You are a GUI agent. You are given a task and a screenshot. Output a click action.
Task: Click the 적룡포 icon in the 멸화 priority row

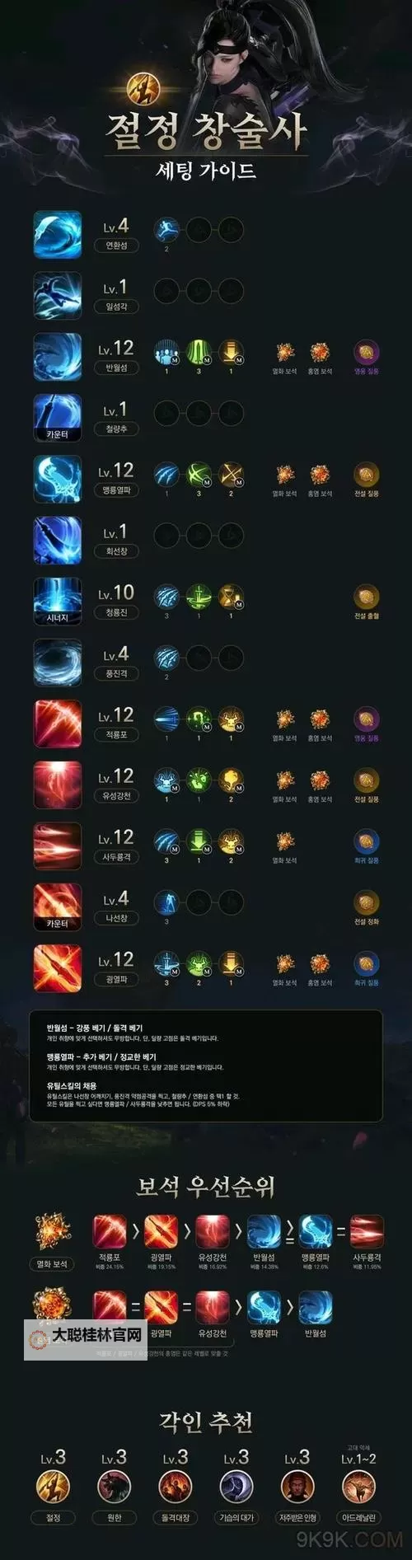pos(110,1231)
